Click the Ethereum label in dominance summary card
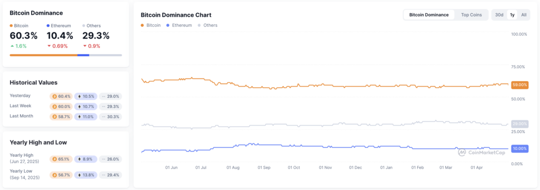540x190 pixels. click(x=59, y=25)
